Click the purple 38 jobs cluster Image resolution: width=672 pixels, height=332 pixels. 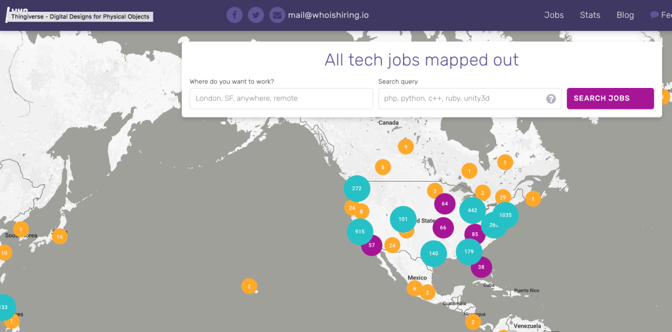pos(482,267)
